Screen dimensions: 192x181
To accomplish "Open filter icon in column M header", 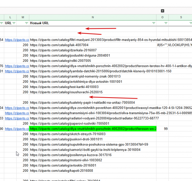I will coord(26,23).
